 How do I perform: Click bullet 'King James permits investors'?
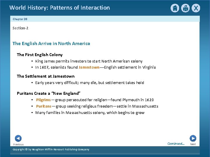[89, 61]
